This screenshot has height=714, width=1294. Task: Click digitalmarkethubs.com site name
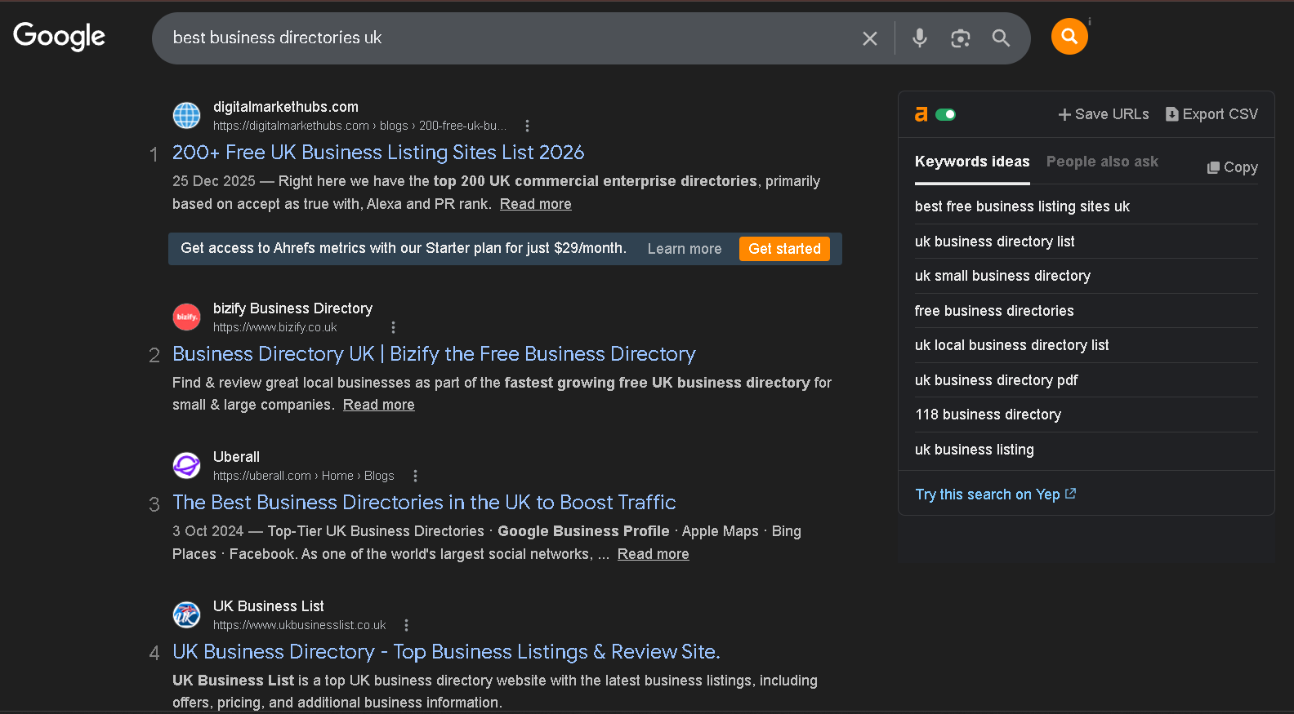coord(286,107)
